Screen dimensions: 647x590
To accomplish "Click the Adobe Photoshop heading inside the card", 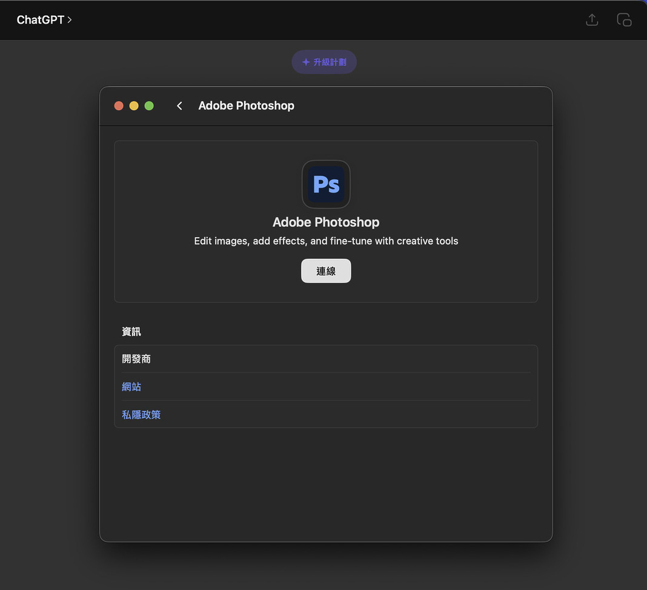I will [326, 222].
